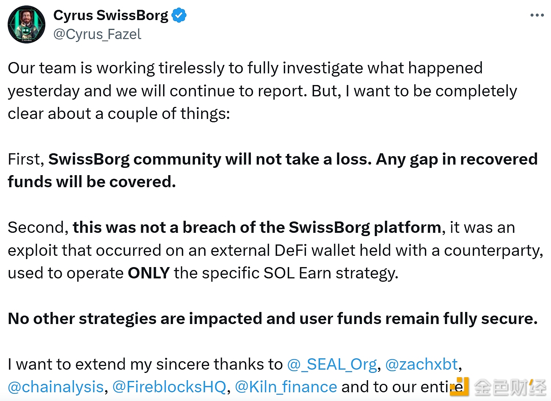551x401 pixels.
Task: Click the blue verified badge
Action: coord(179,15)
